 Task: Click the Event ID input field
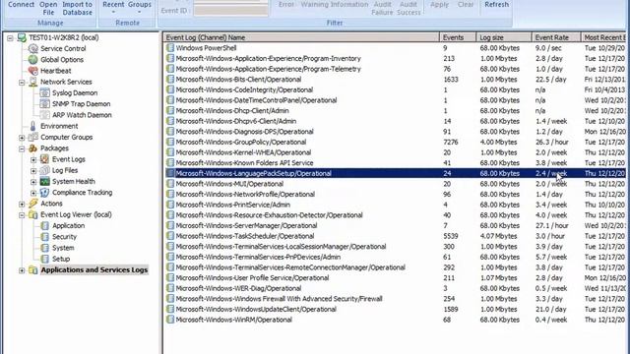[230, 11]
